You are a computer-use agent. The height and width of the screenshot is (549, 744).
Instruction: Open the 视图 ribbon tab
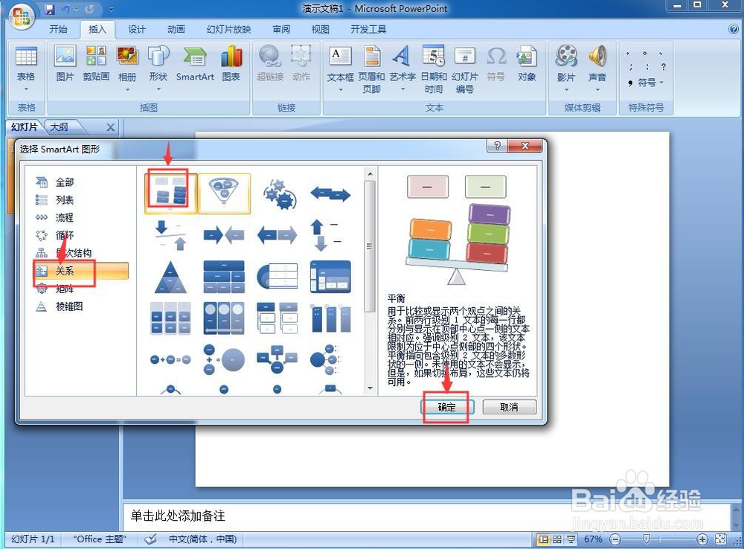(320, 30)
